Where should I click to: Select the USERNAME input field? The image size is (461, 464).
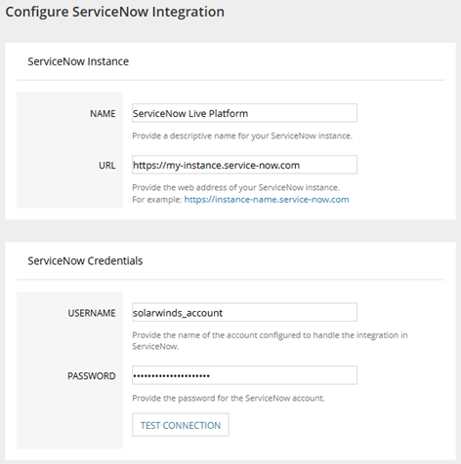coord(244,313)
